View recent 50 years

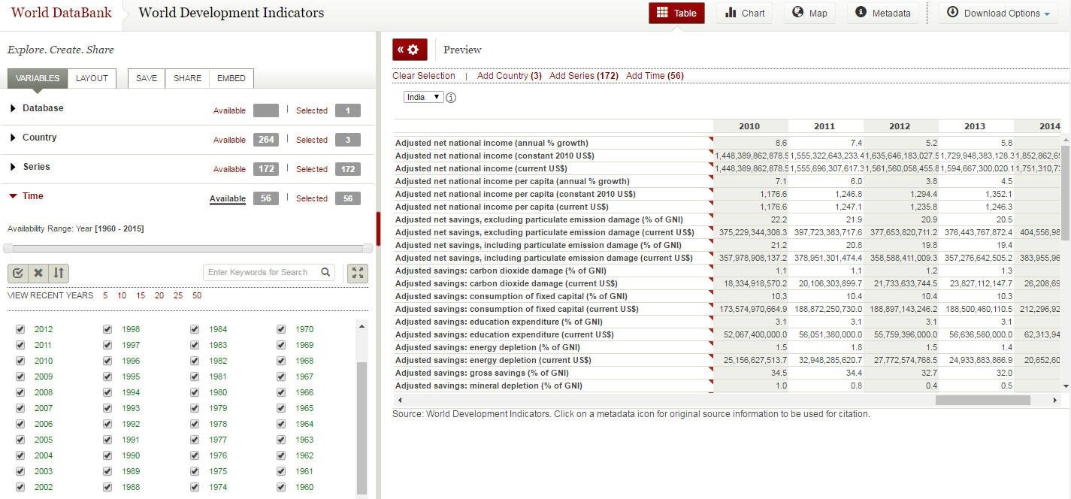click(197, 295)
